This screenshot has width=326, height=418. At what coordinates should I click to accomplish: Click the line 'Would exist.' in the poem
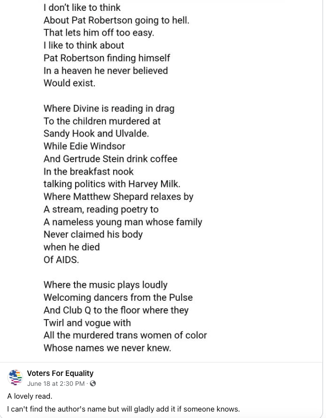pyautogui.click(x=69, y=83)
